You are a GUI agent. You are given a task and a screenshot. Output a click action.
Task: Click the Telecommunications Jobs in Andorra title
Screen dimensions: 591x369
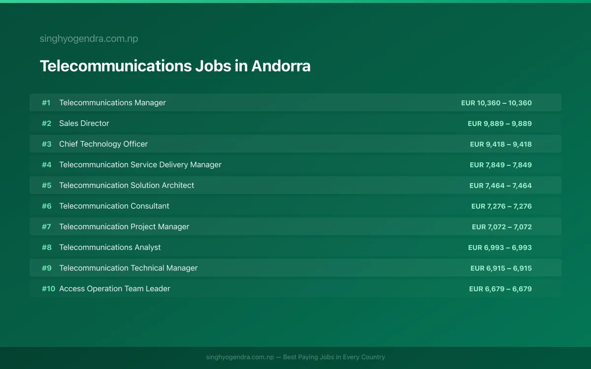pos(175,66)
